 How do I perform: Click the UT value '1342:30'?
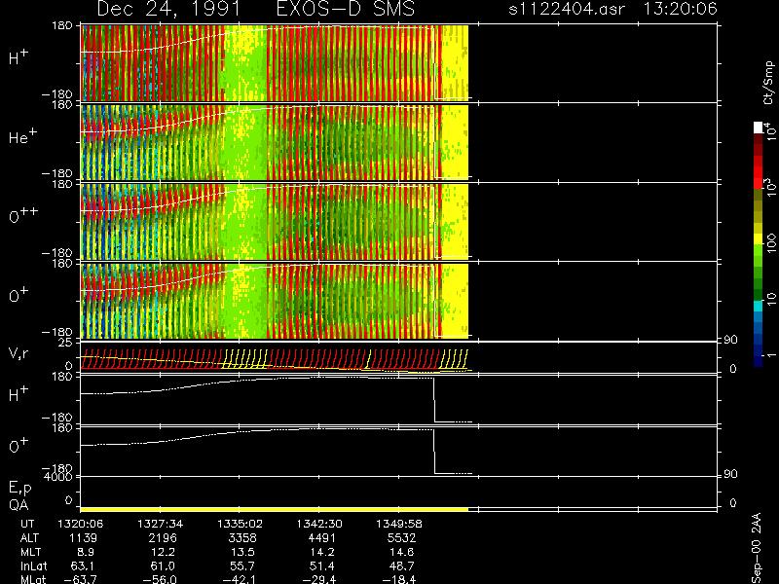pyautogui.click(x=319, y=524)
